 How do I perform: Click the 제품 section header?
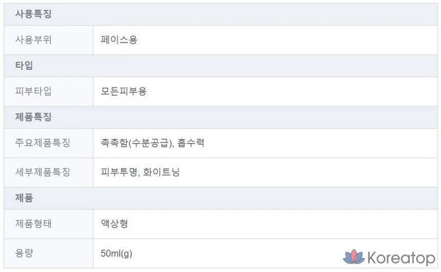(24, 198)
